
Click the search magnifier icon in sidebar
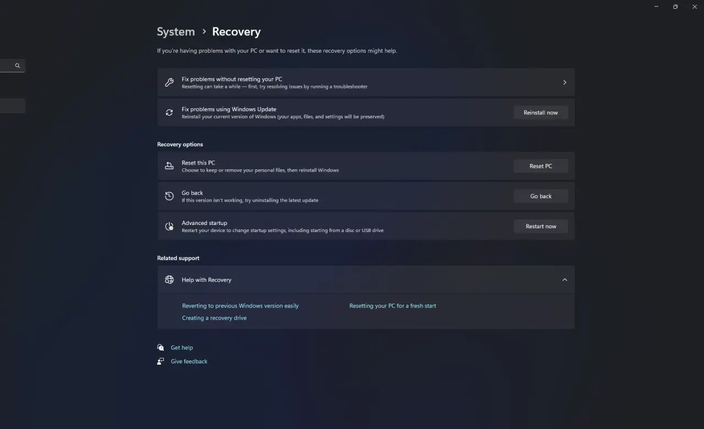[18, 65]
